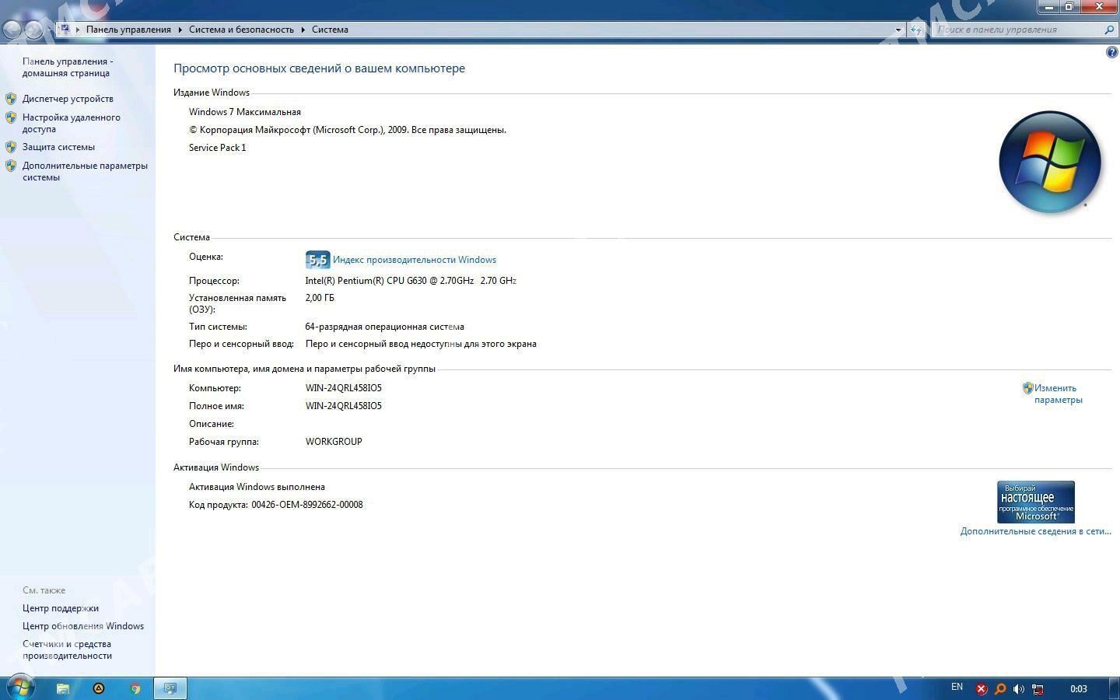Click WIN-24QRL458IO5 beside the Полное имя label
The width and height of the screenshot is (1120, 700).
(344, 406)
